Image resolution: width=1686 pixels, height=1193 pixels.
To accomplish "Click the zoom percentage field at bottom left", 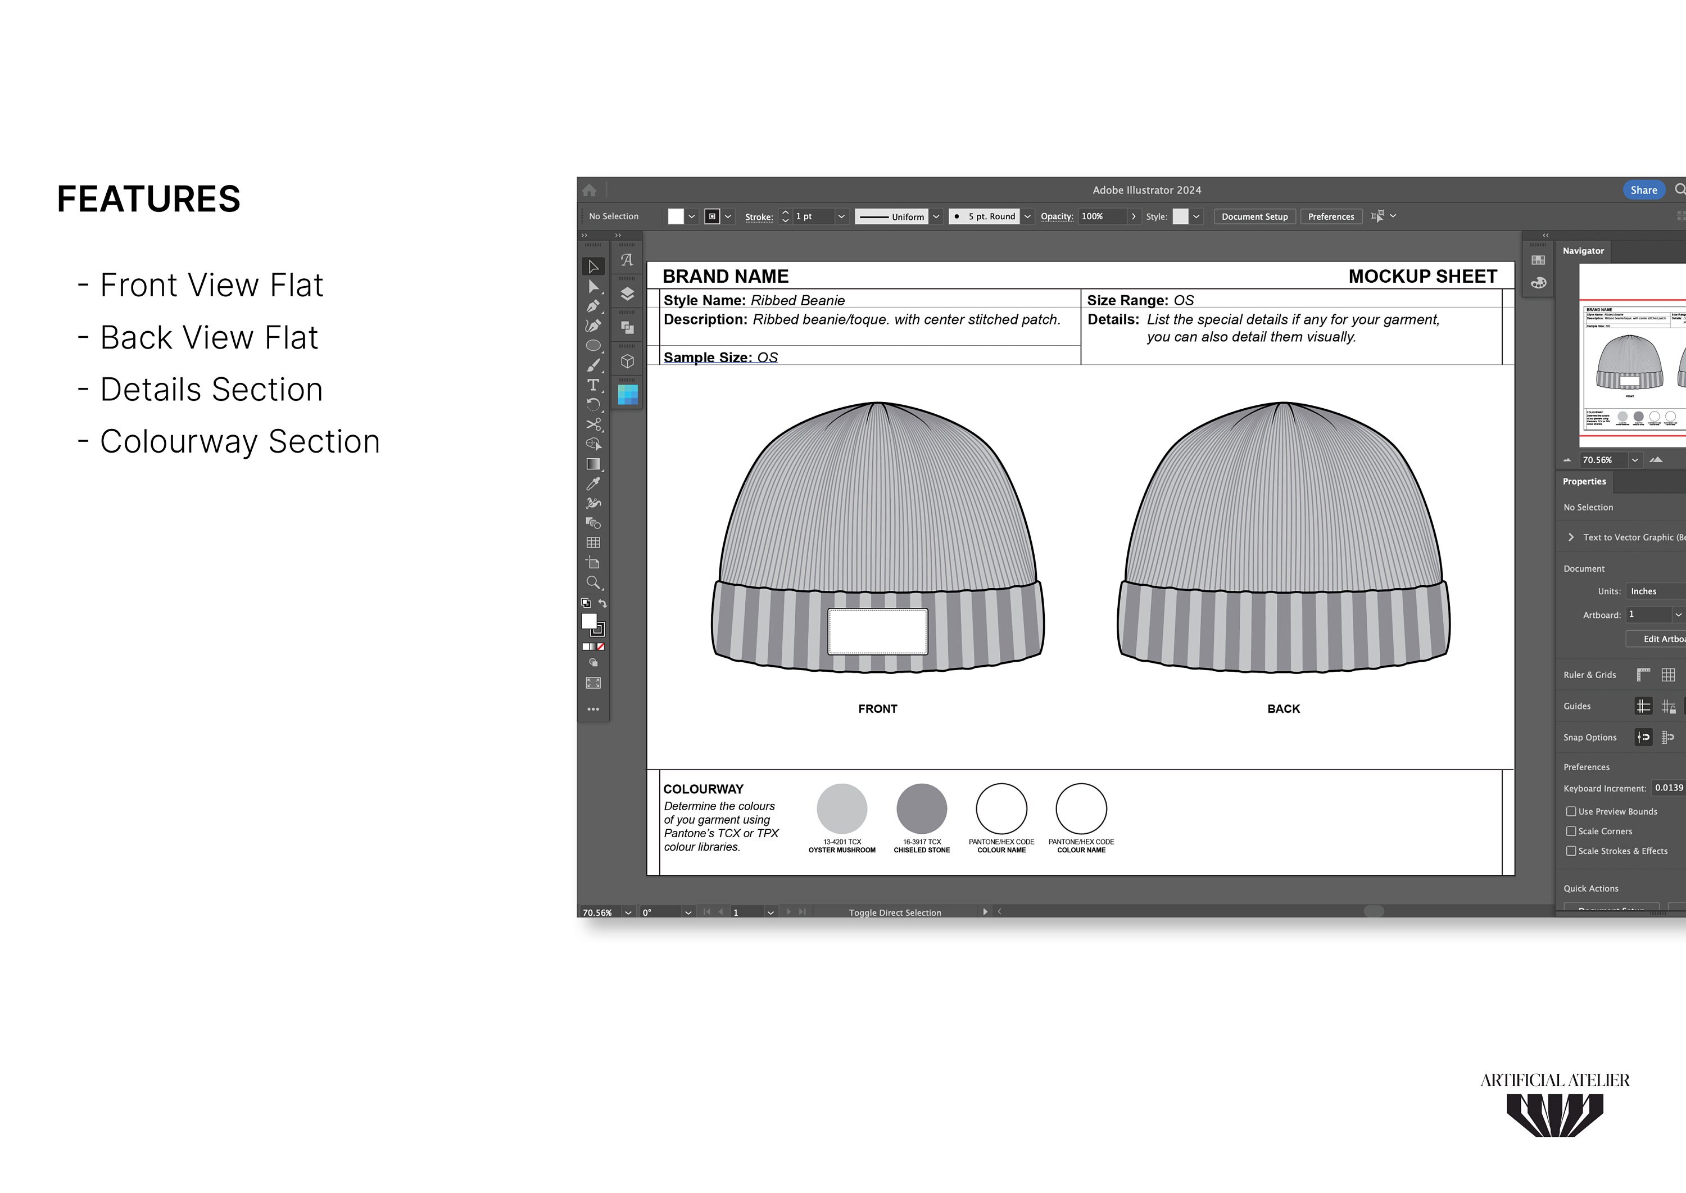I will pos(599,912).
